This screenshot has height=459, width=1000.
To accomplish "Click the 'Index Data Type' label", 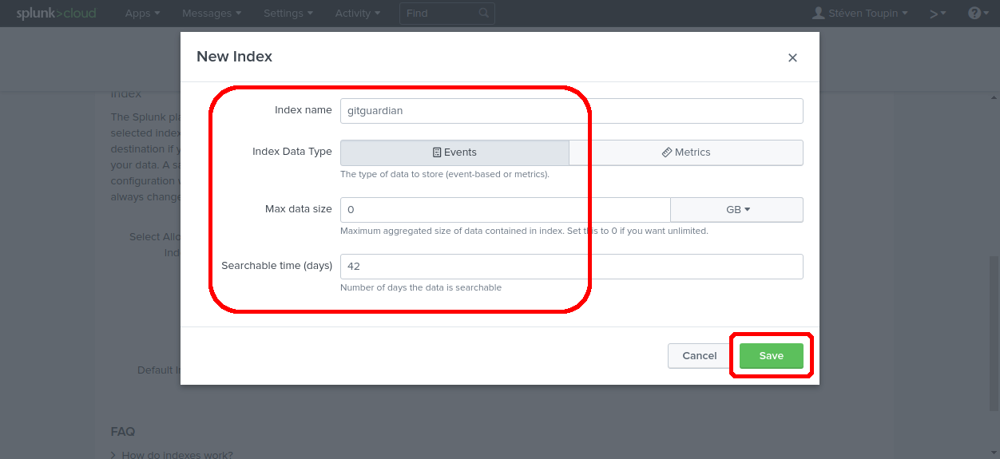I will pyautogui.click(x=292, y=152).
